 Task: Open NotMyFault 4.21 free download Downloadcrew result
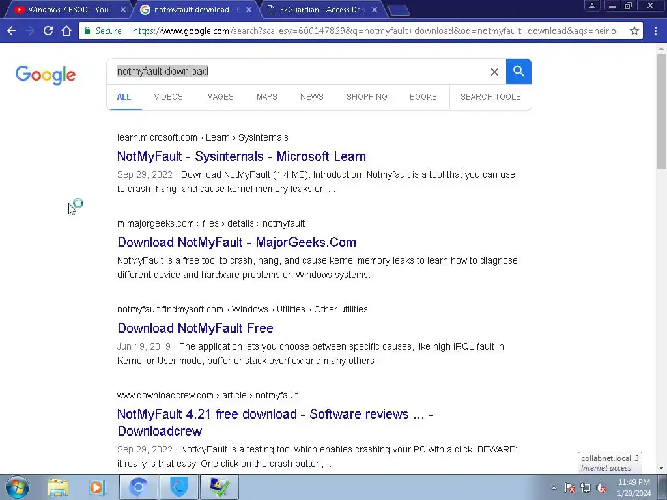point(275,422)
